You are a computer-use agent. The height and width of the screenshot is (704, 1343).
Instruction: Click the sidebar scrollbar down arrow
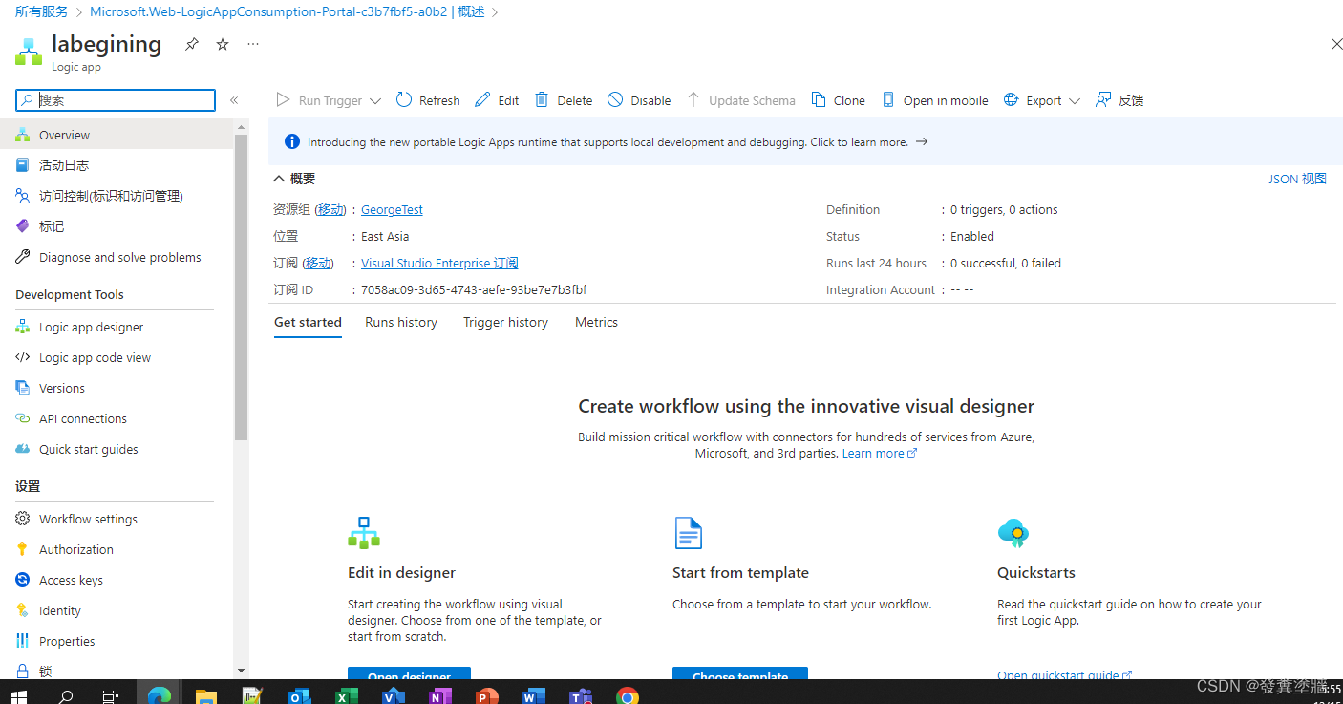pos(241,671)
